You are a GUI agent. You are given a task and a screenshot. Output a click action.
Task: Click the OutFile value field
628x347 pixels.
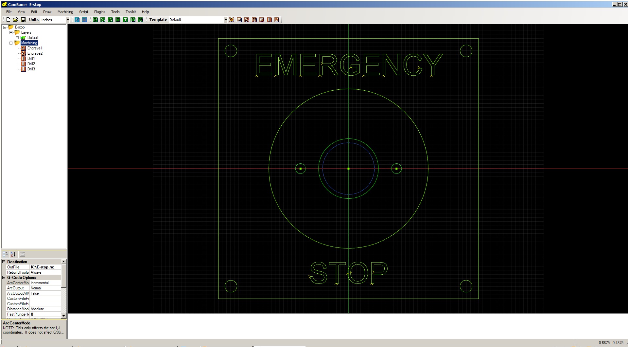coord(45,267)
